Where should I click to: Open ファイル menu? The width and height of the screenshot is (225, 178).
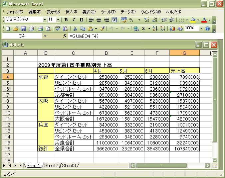click(15, 12)
